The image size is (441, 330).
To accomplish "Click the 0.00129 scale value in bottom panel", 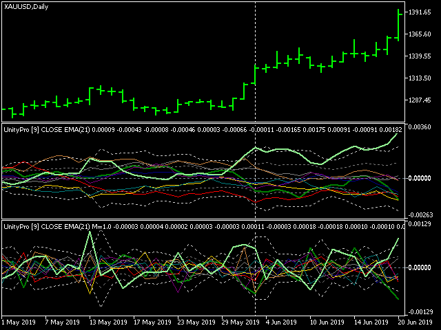I will [x=419, y=225].
